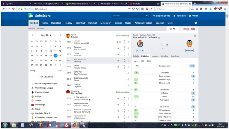This screenshot has height=129, width=229.
Task: Click the Real Valladolid team crest
Action: [x=140, y=43]
